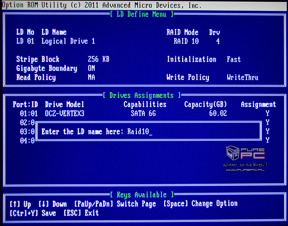Click the Keys Available section title

coord(142,195)
